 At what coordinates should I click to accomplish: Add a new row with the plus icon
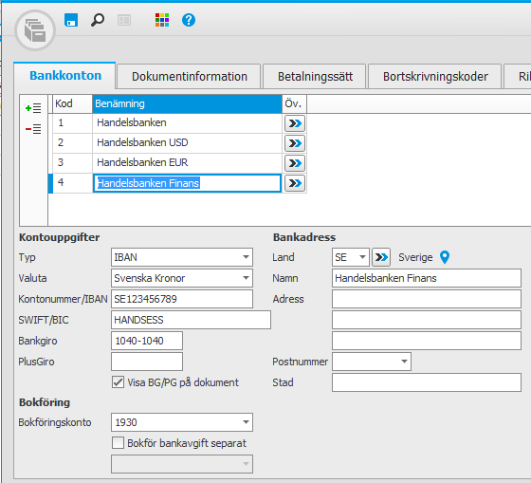coord(33,108)
